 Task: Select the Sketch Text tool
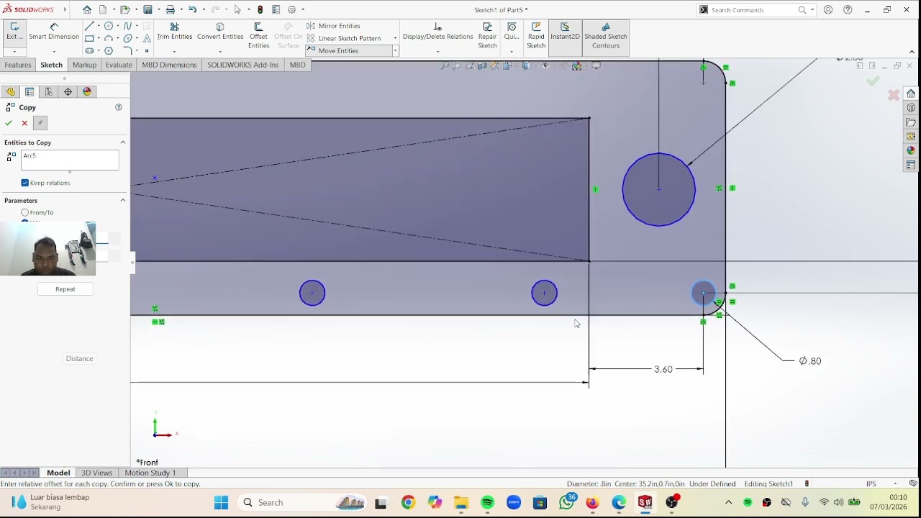coord(147,38)
